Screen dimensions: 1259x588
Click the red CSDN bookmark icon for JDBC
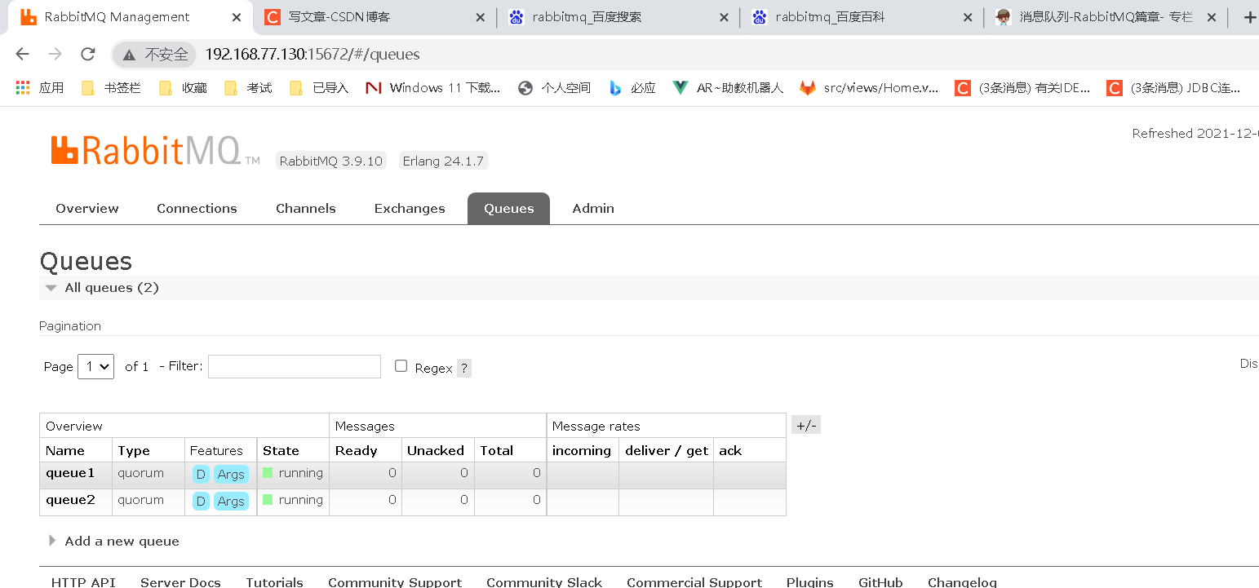(1115, 87)
